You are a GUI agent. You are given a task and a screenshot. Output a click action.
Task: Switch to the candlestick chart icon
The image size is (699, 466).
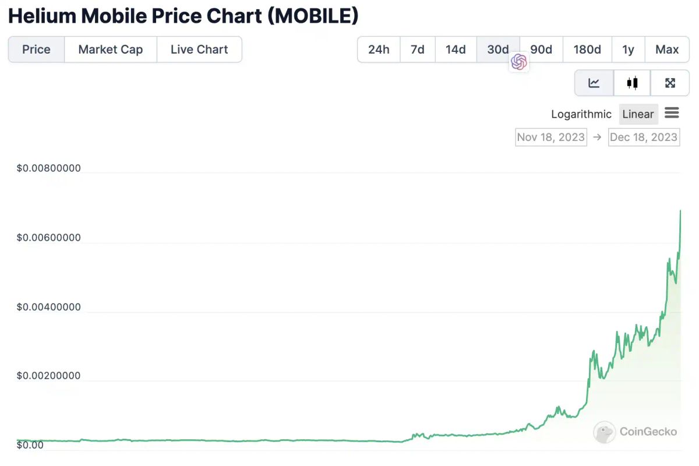tap(631, 83)
